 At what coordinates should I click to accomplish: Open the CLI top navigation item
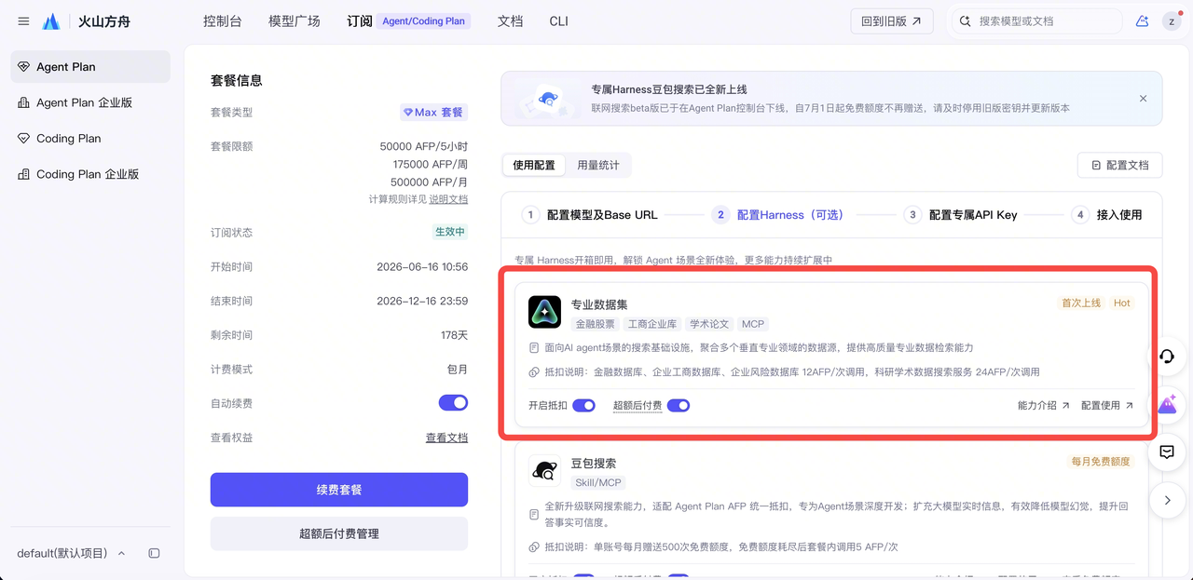point(558,21)
